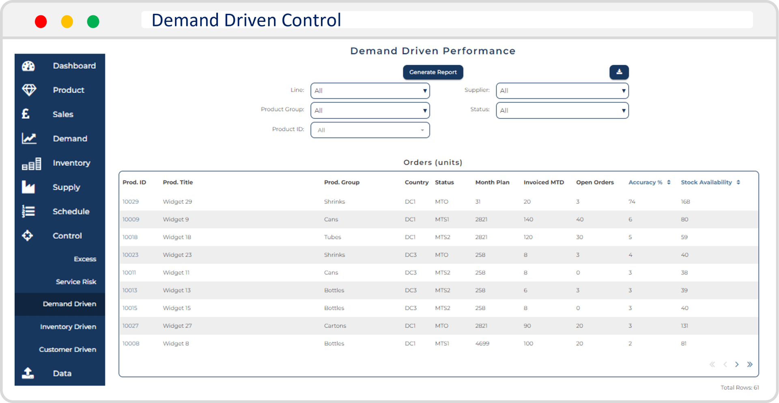Screen dimensions: 779x403
Task: Click the Product diamond icon
Action: click(29, 90)
